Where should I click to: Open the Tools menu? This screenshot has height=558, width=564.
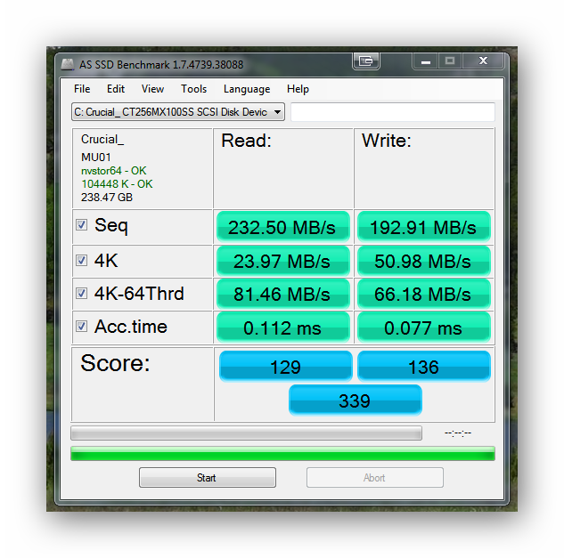194,89
